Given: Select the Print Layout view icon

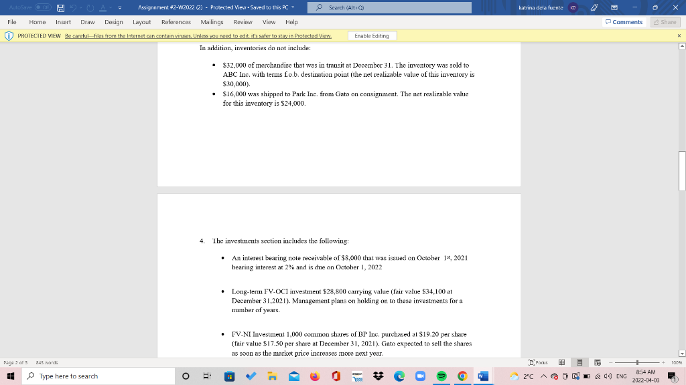Looking at the screenshot, I should pos(579,362).
